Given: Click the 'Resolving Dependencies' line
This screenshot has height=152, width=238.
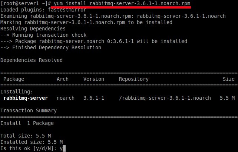Looking at the screenshot, I should (33, 29).
